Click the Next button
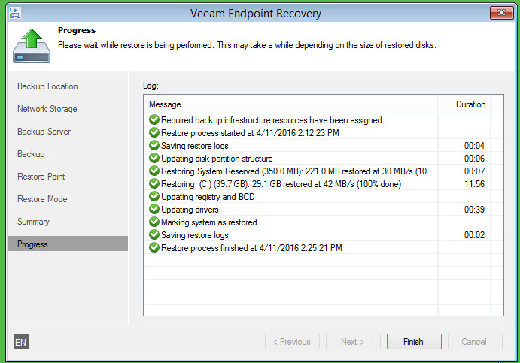Screen dimensions: 520x363 point(353,341)
